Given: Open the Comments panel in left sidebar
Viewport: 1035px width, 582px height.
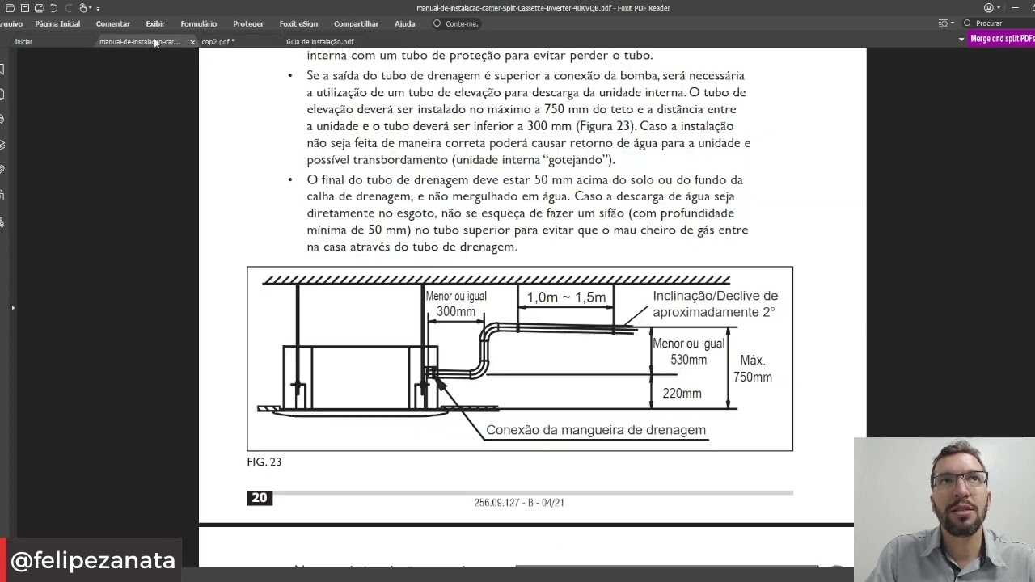Looking at the screenshot, I should click(2, 120).
